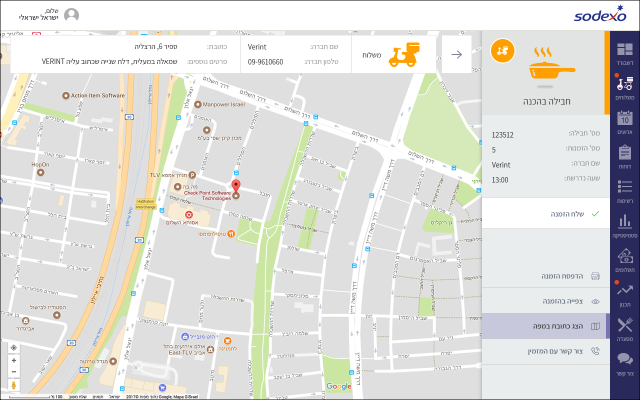640x400 pixels.
Task: Open the Lists (רשימות) sidebar icon
Action: [x=624, y=191]
